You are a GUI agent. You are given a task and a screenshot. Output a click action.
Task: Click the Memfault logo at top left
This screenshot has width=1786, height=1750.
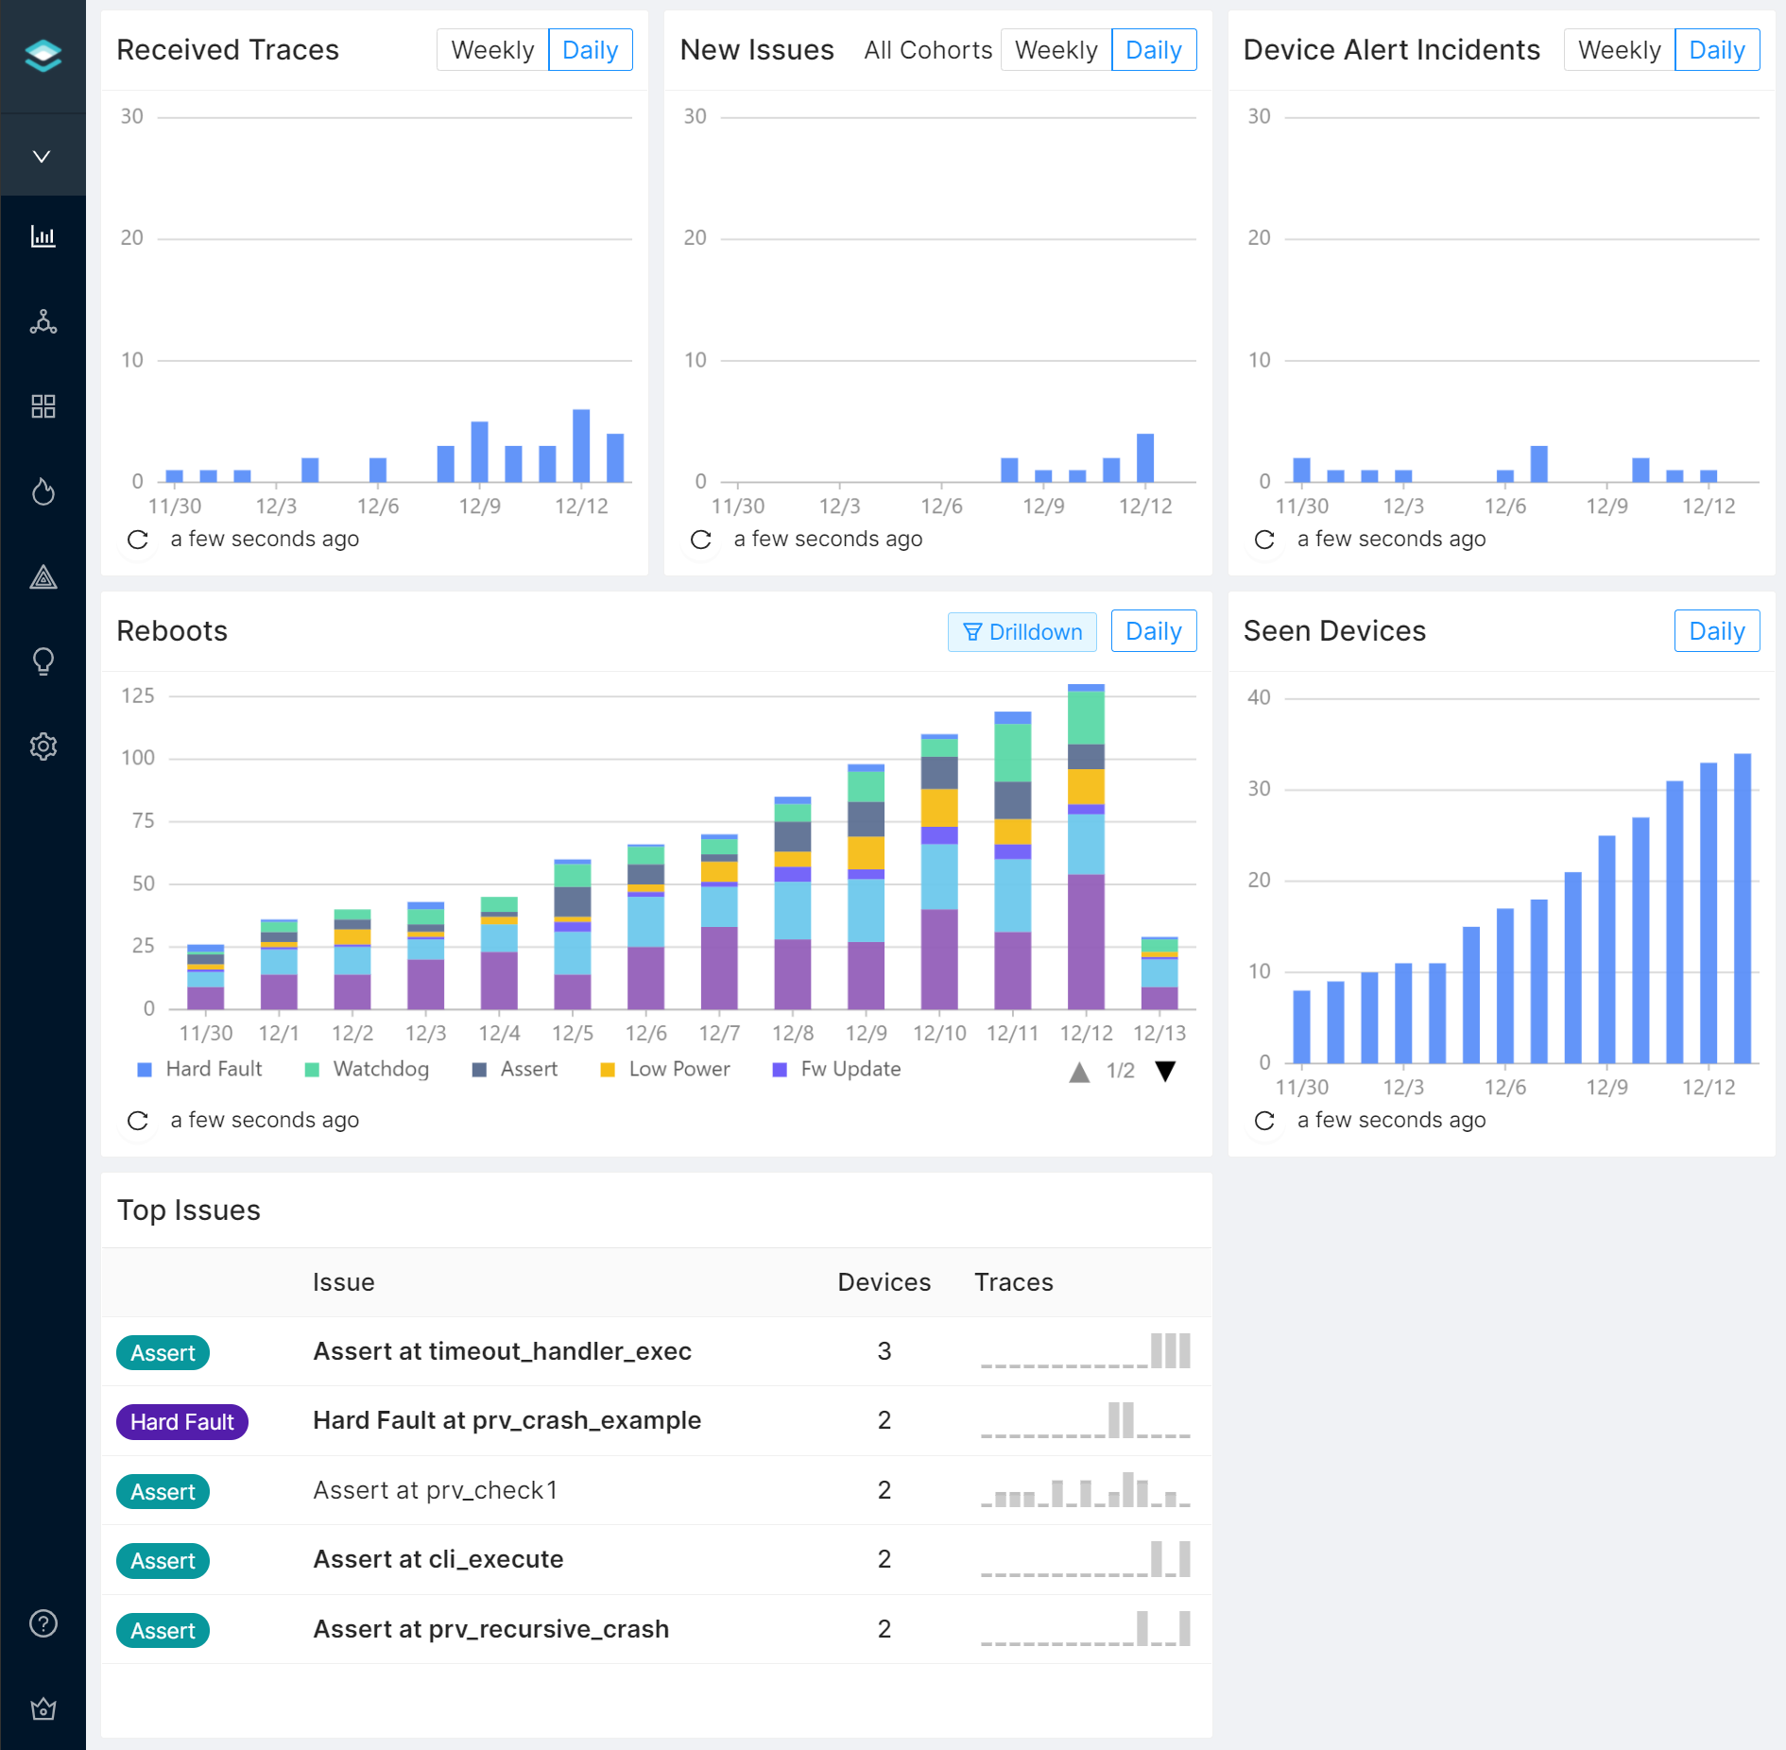point(43,55)
